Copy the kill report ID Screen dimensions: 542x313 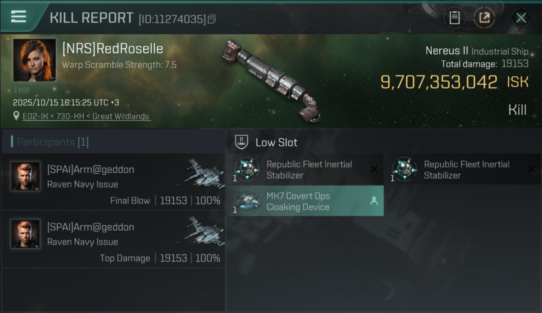(212, 19)
